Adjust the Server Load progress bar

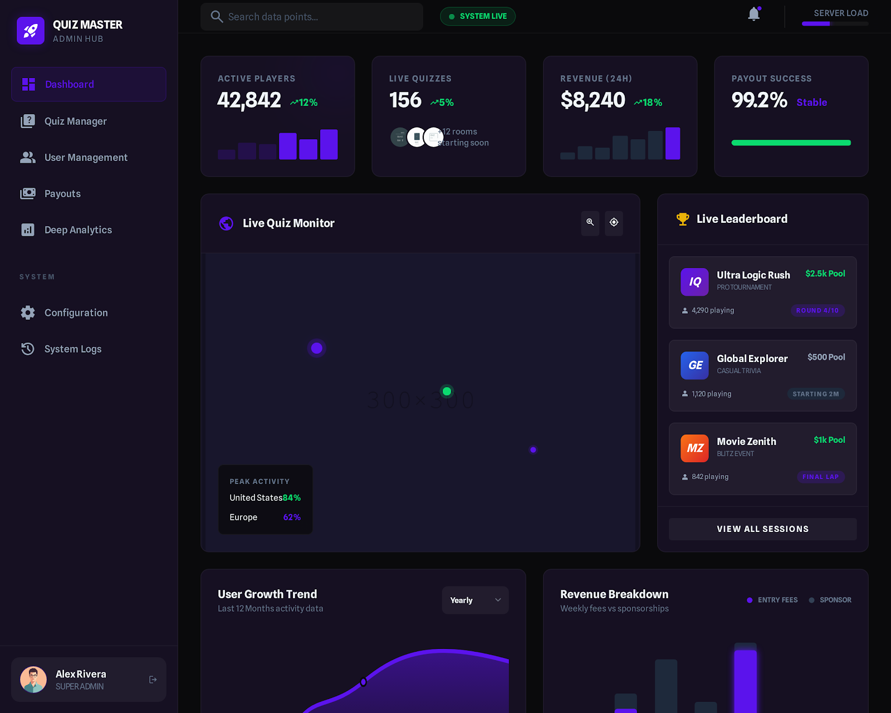(835, 23)
